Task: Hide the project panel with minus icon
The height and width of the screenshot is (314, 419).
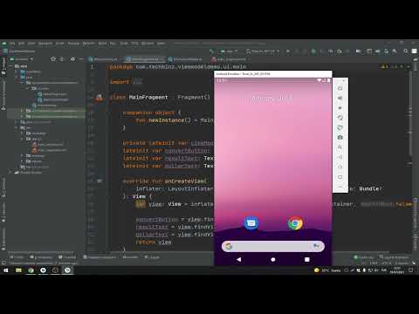Action: [81, 59]
